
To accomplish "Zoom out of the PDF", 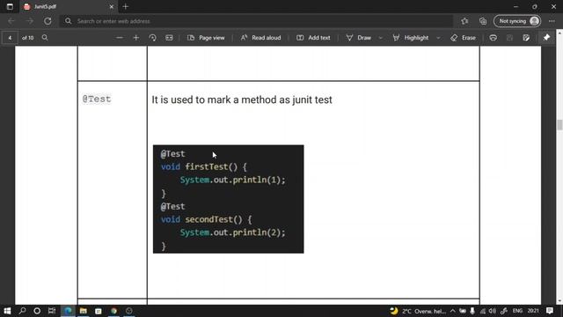I will click(120, 37).
